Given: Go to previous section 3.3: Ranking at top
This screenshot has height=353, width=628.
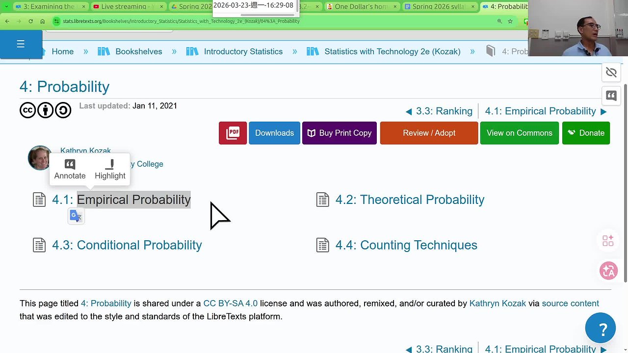Looking at the screenshot, I should pyautogui.click(x=439, y=111).
